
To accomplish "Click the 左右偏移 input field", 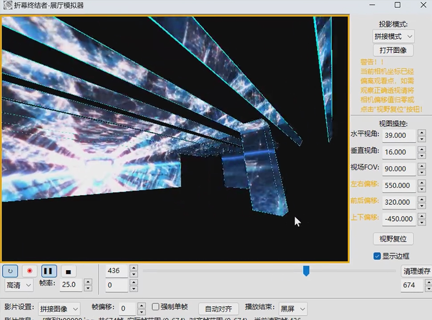I will pos(399,185).
